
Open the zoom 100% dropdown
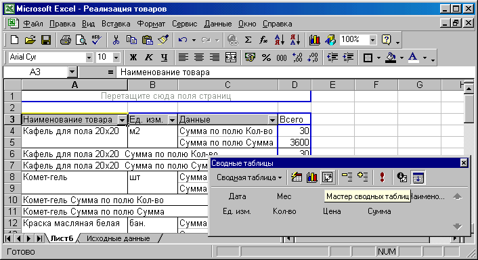[372, 40]
